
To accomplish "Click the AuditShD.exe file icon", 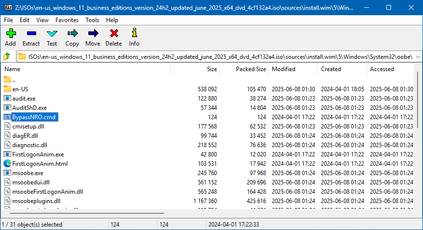I will 7,107.
